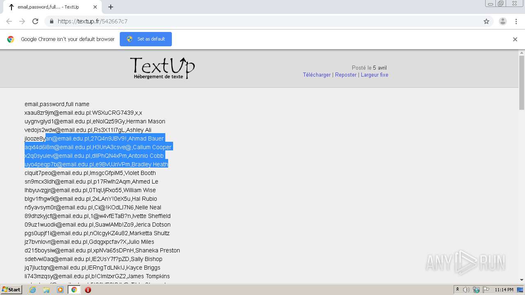
Task: Click the clock showing 11:14 PM
Action: (504, 290)
